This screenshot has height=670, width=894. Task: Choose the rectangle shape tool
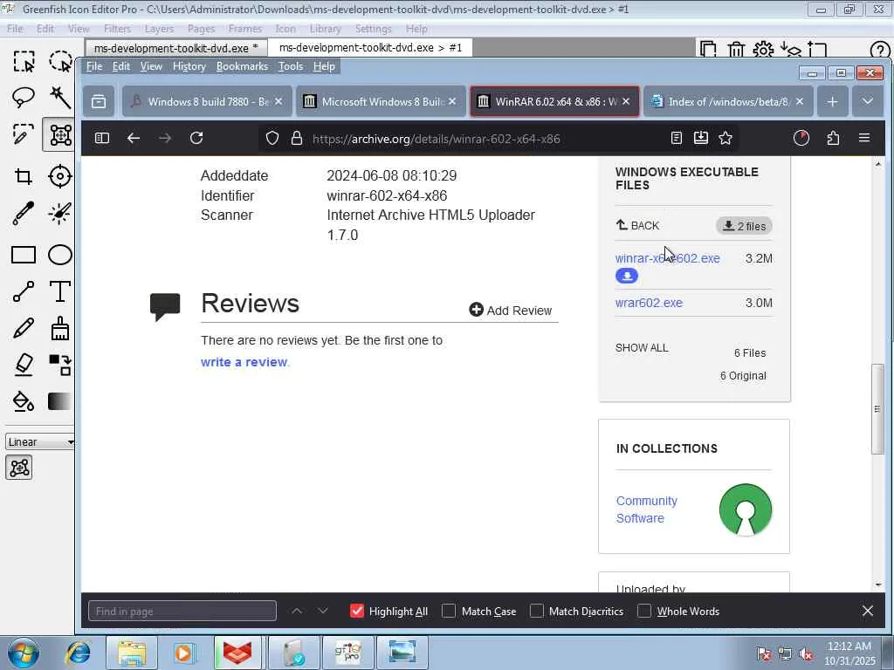click(24, 255)
